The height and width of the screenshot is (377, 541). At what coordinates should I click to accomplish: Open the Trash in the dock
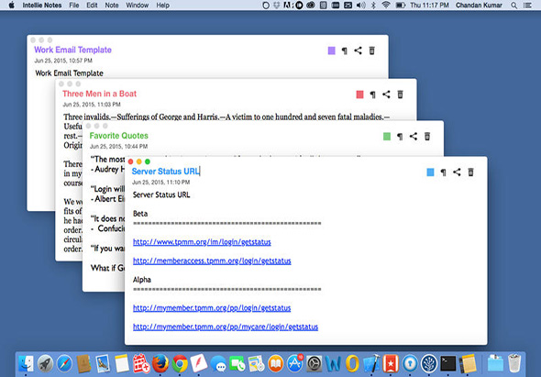(514, 363)
